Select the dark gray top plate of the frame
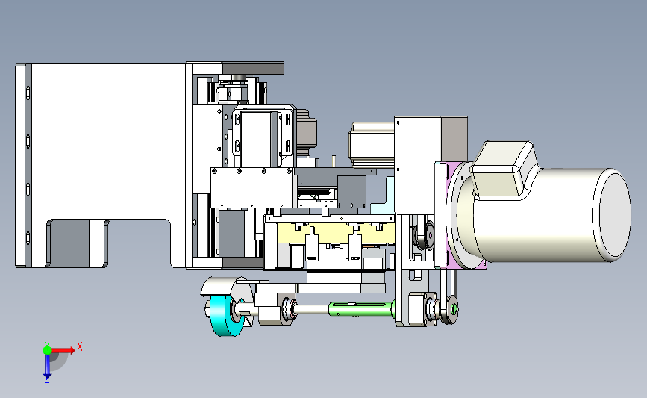Screen dimensions: 647x398 [253, 68]
